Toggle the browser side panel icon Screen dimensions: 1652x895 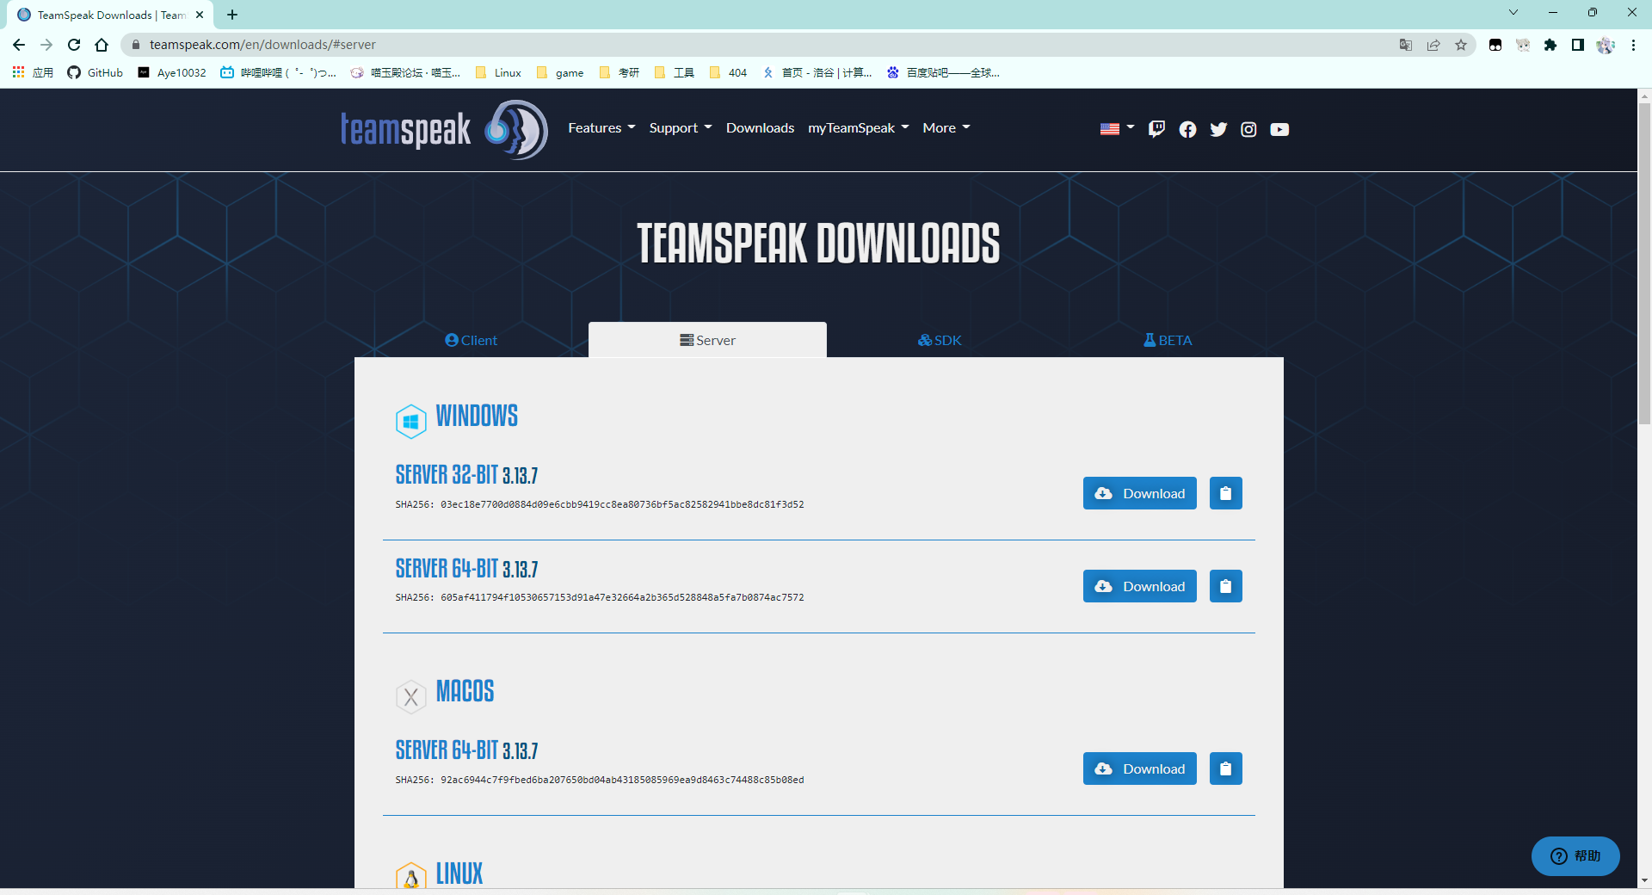click(1578, 45)
